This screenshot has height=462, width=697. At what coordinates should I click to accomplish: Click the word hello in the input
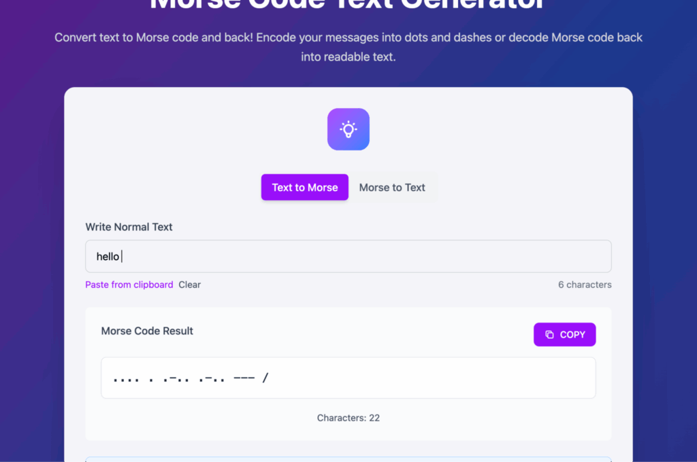[108, 257]
